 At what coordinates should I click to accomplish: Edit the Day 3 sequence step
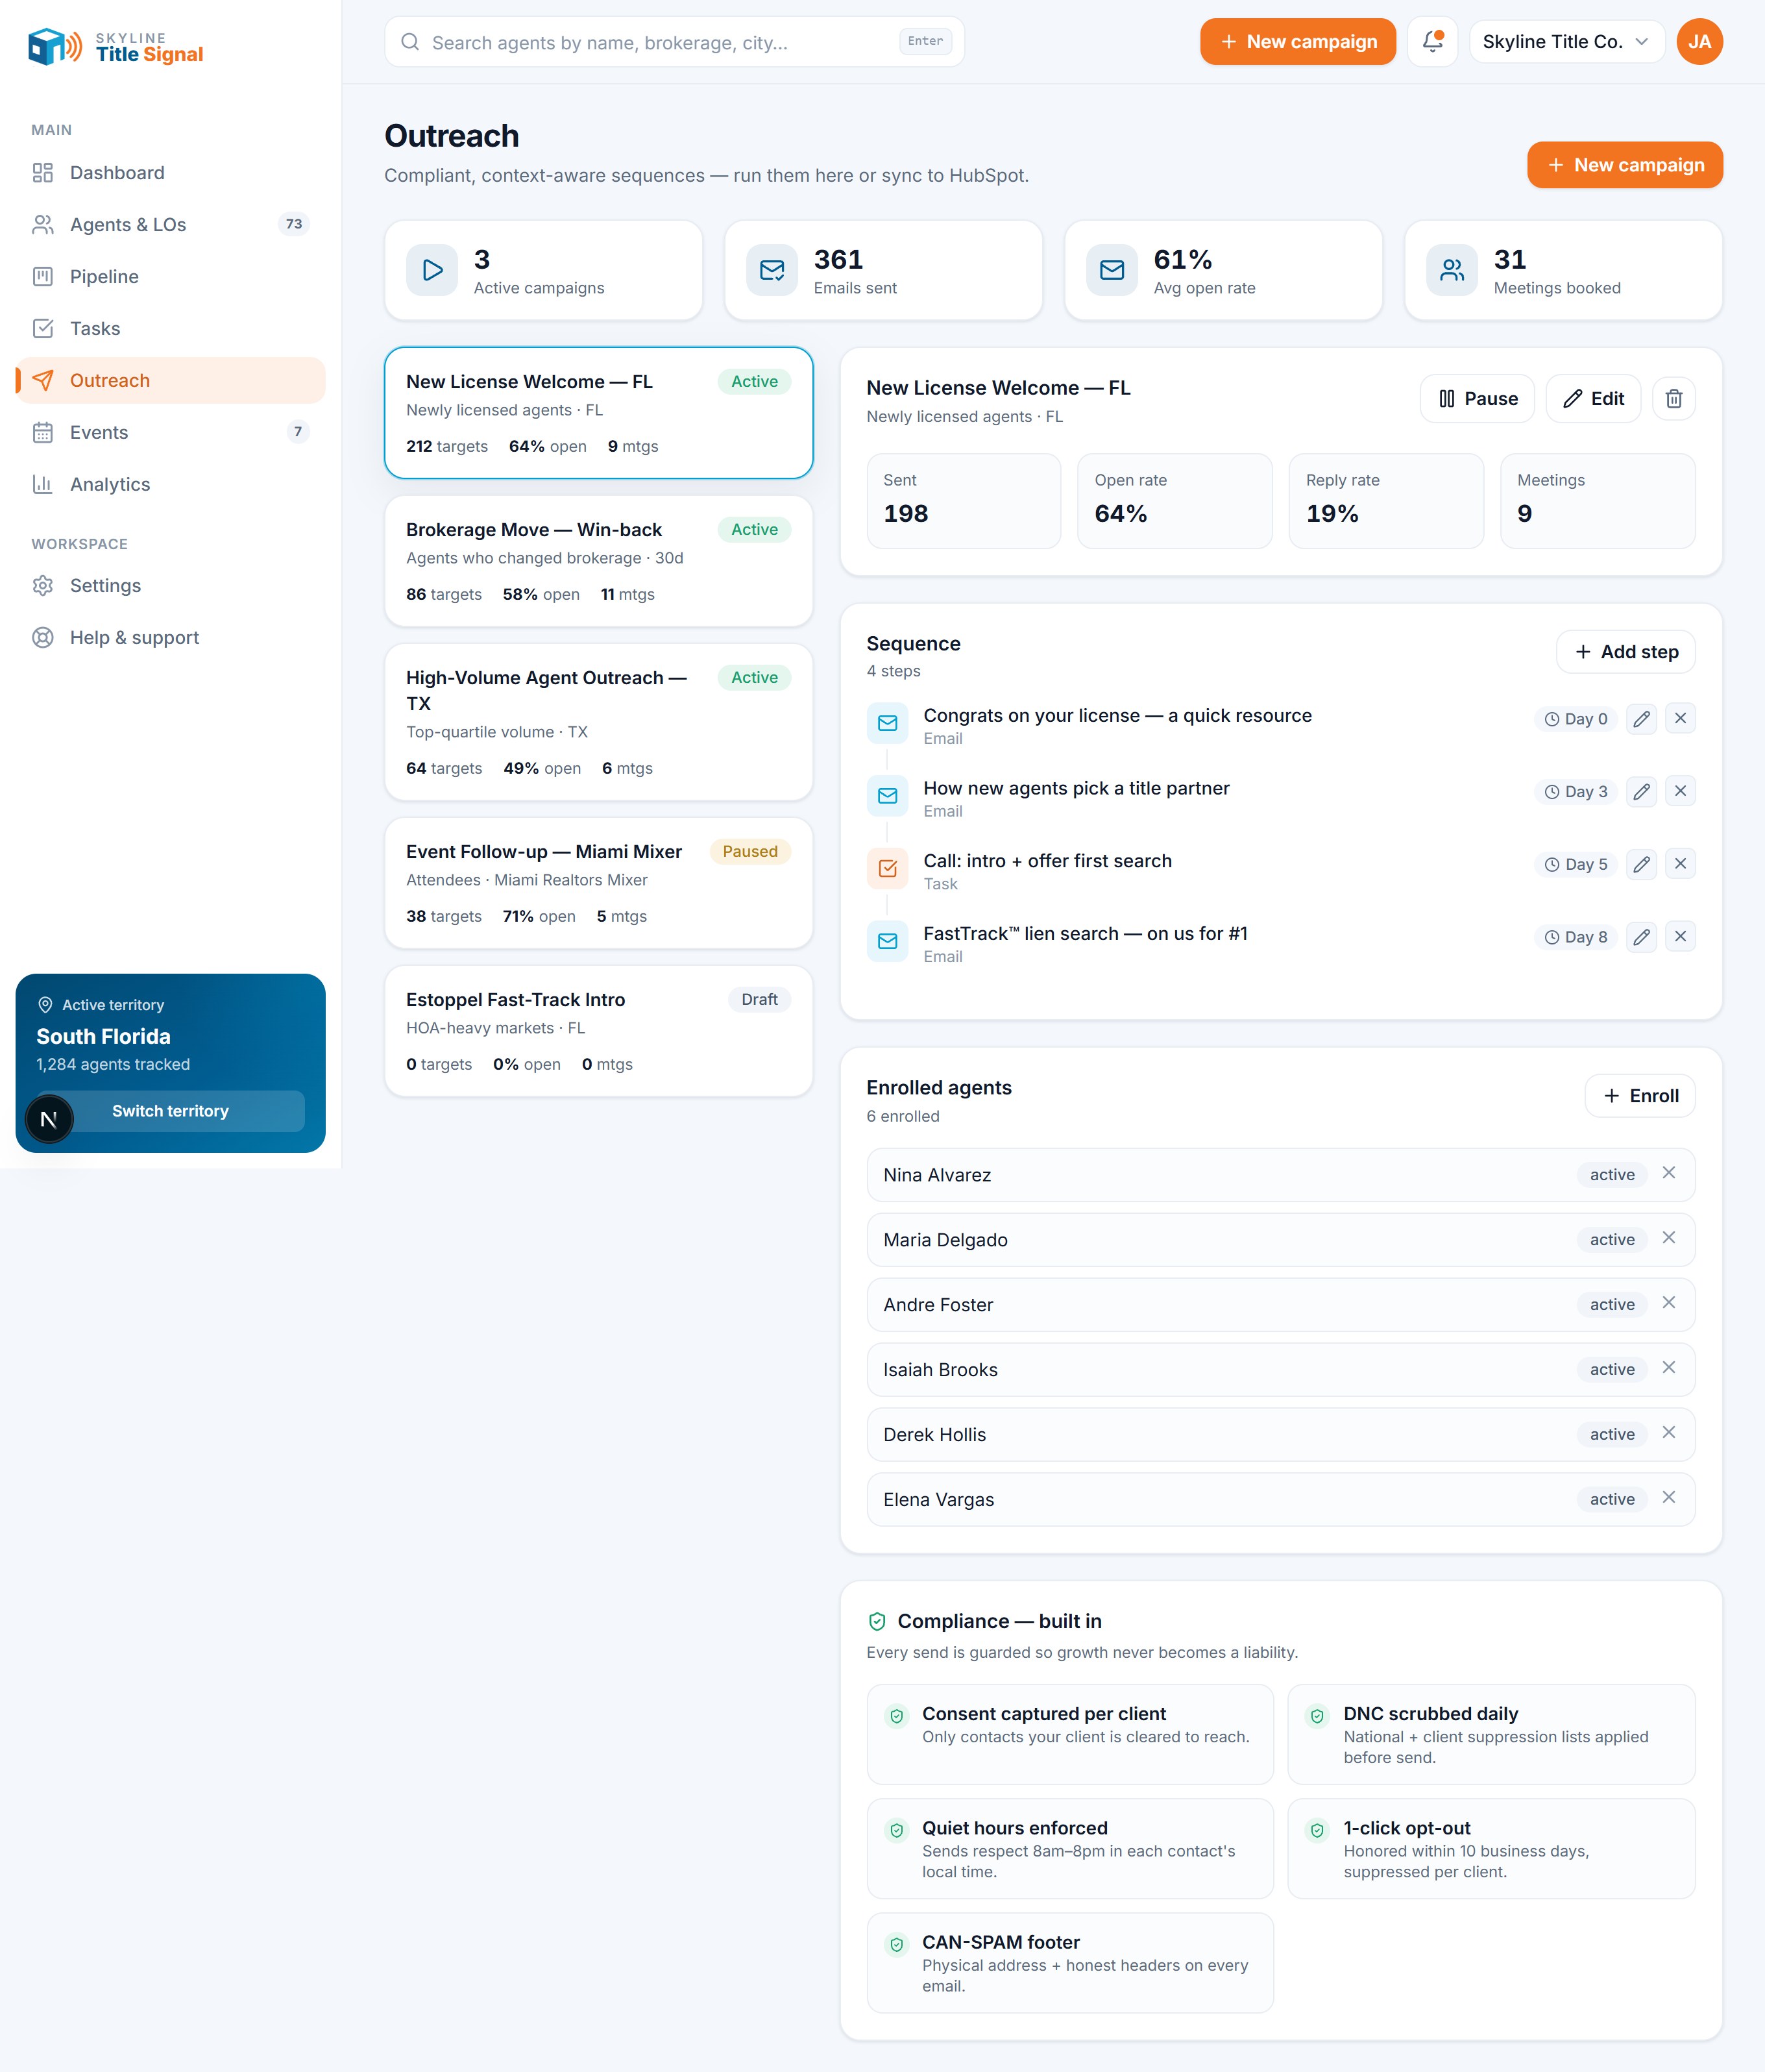(x=1641, y=792)
